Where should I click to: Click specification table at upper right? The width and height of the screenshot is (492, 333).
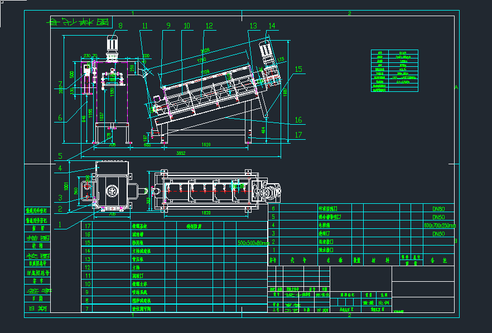pyautogui.click(x=394, y=71)
